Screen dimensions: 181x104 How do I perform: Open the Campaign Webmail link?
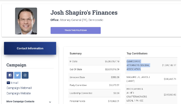click(19, 88)
